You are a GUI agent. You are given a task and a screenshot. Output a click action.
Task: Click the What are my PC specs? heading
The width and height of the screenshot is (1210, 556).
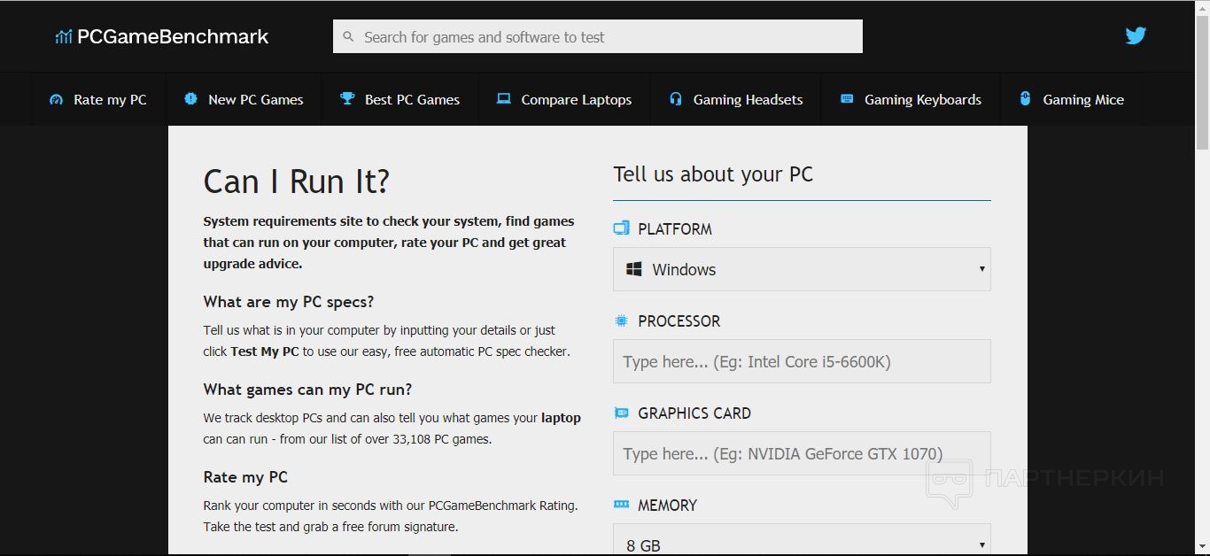289,302
